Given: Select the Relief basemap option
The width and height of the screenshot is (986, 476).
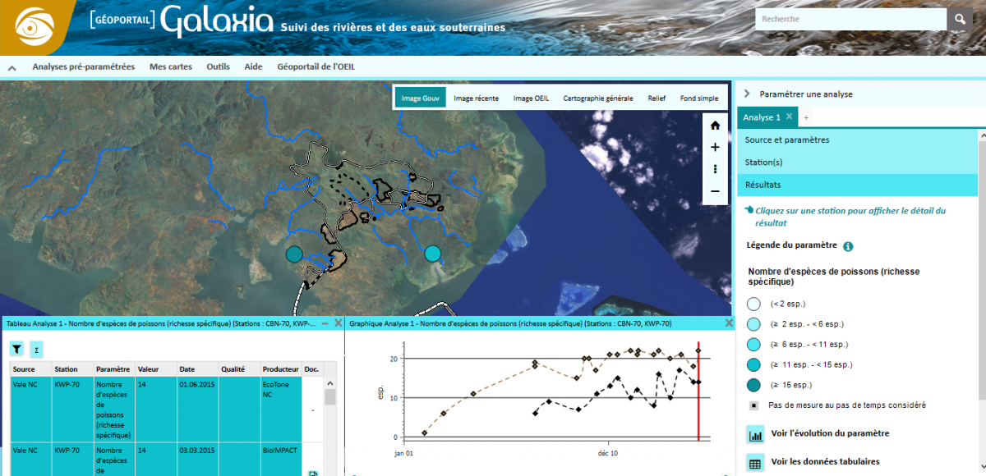Looking at the screenshot, I should tap(657, 98).
